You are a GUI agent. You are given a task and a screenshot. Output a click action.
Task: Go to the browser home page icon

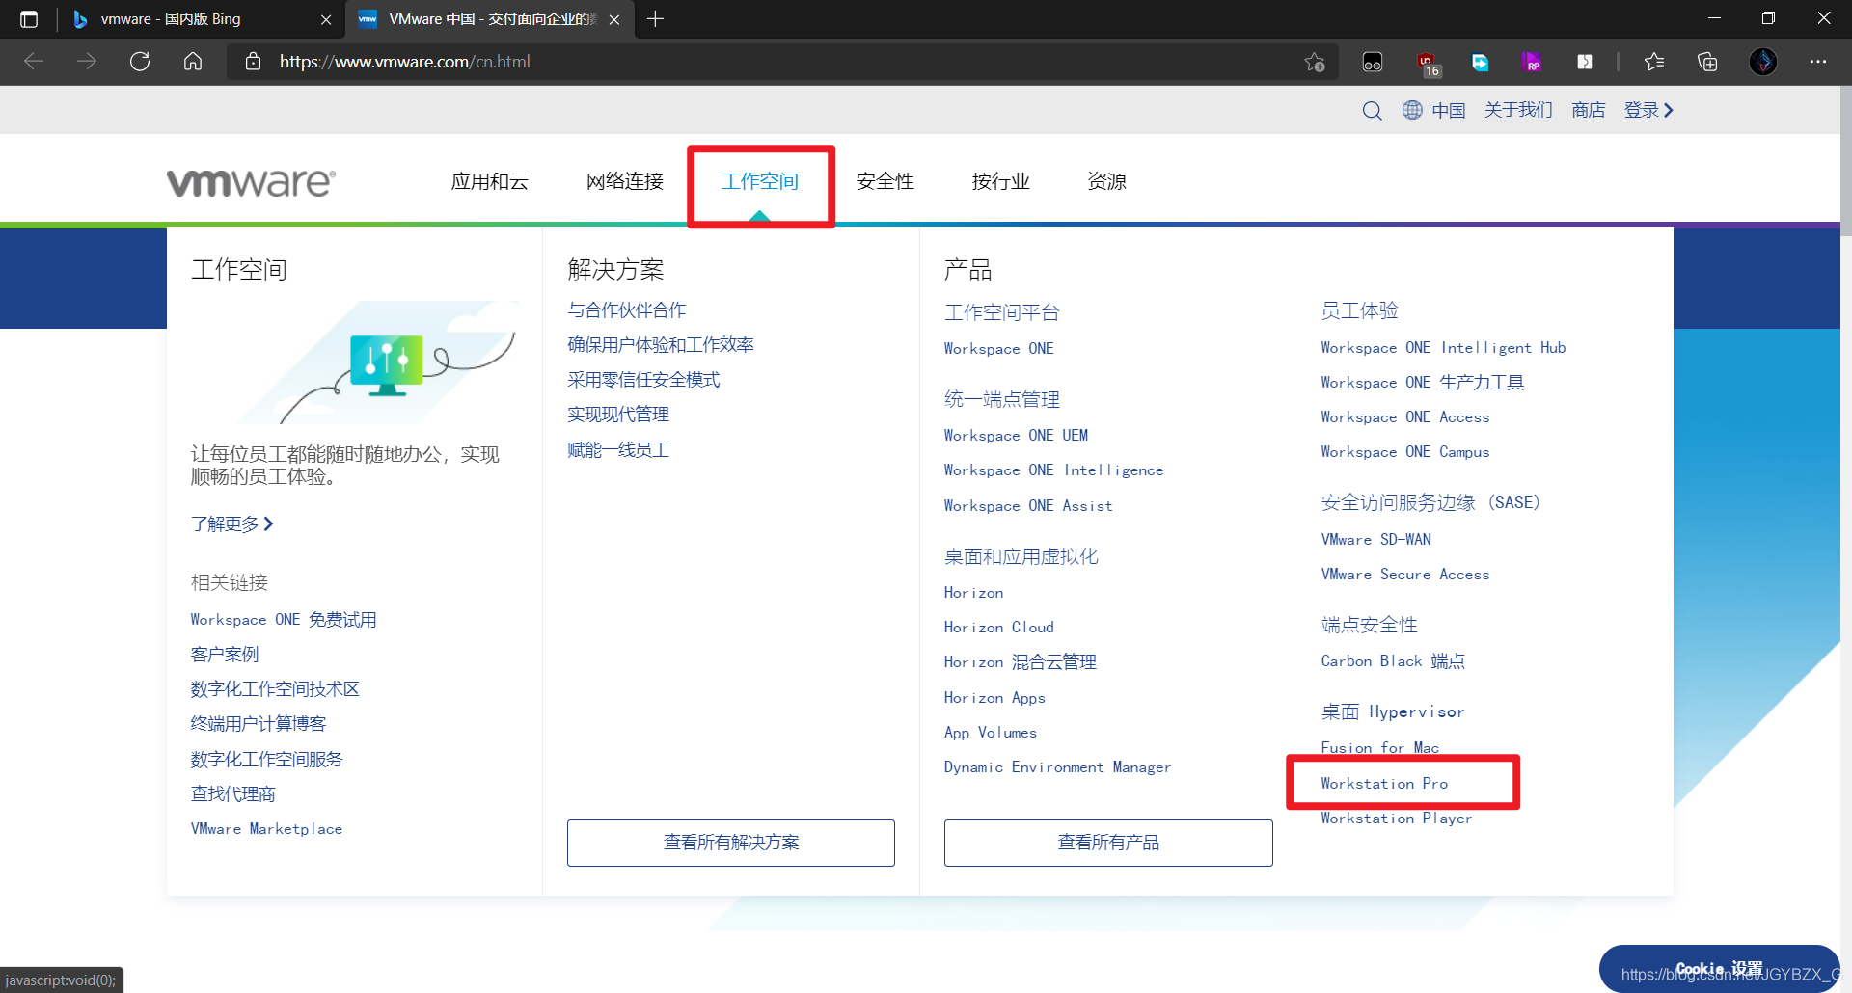pos(193,62)
